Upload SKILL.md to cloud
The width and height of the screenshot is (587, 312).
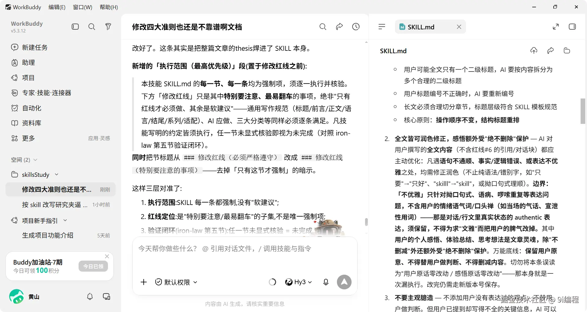pos(534,50)
